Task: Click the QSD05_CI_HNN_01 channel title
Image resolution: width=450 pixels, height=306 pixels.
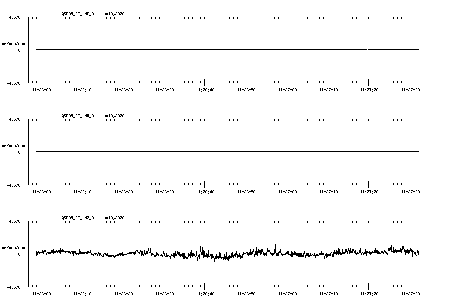Action: (x=79, y=116)
